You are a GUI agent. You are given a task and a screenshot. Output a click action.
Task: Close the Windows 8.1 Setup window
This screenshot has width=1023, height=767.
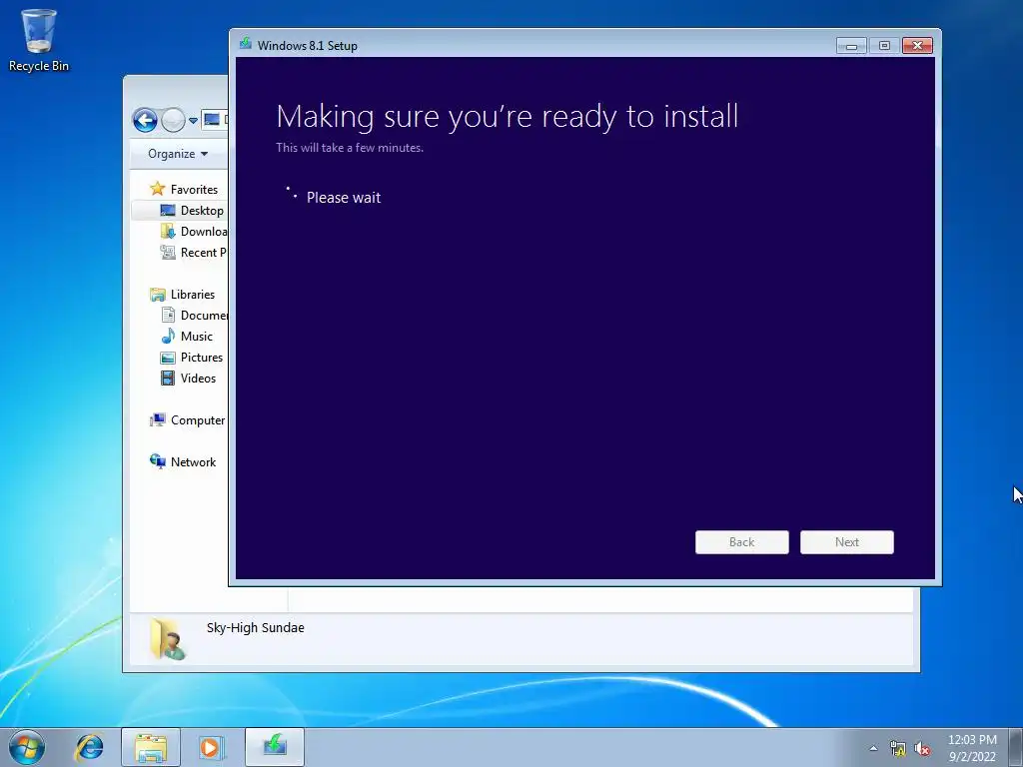(918, 46)
